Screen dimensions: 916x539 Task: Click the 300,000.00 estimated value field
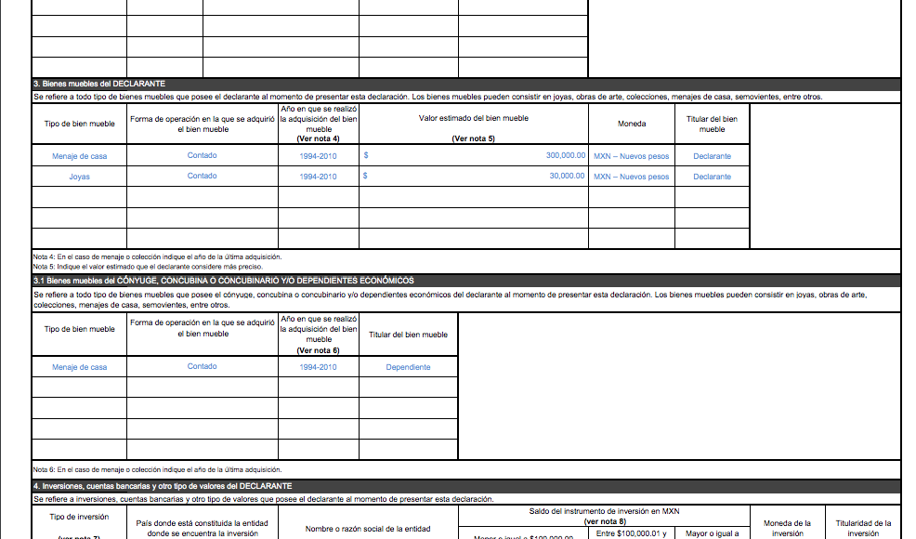point(474,156)
